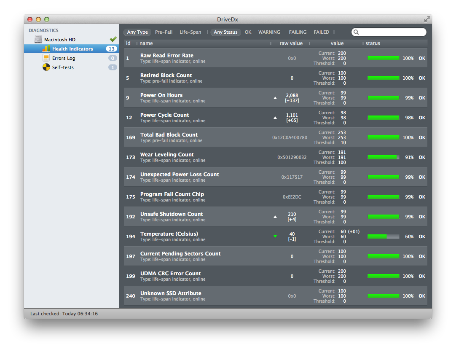Screen dimensions: 456x352
Task: Click the 98% status of Power Cycle Count
Action: [x=410, y=118]
